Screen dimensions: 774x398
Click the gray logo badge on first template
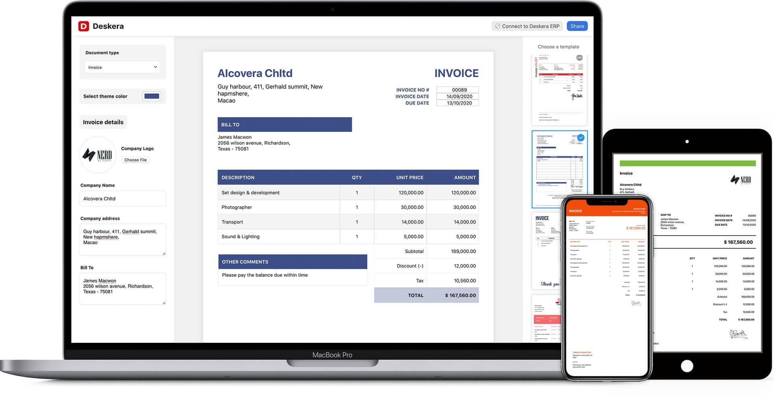(579, 58)
